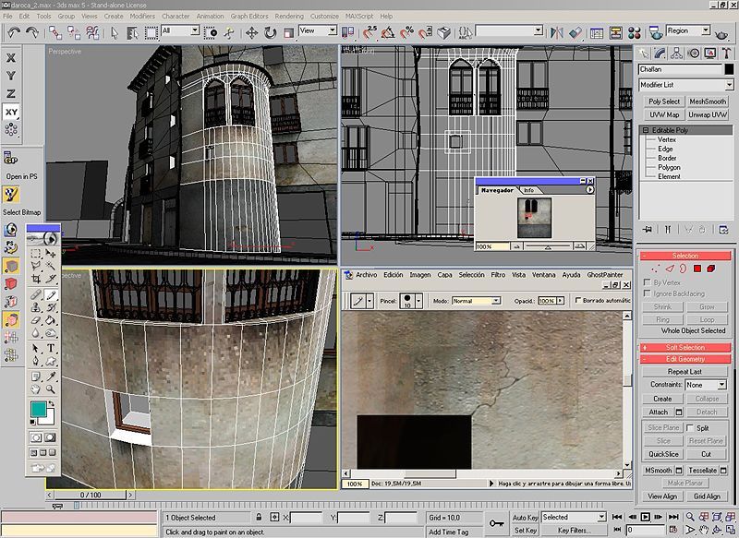The width and height of the screenshot is (739, 538).
Task: Toggle the Ignore Backfacing checkbox
Action: (x=647, y=293)
